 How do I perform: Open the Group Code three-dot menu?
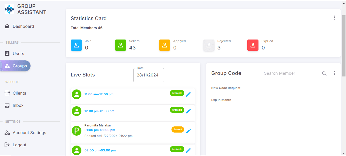pyautogui.click(x=334, y=73)
